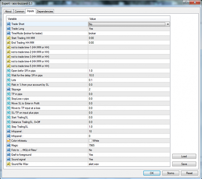
Task: Click the icon next to not to trade time-3
Action: [x=8, y=57]
